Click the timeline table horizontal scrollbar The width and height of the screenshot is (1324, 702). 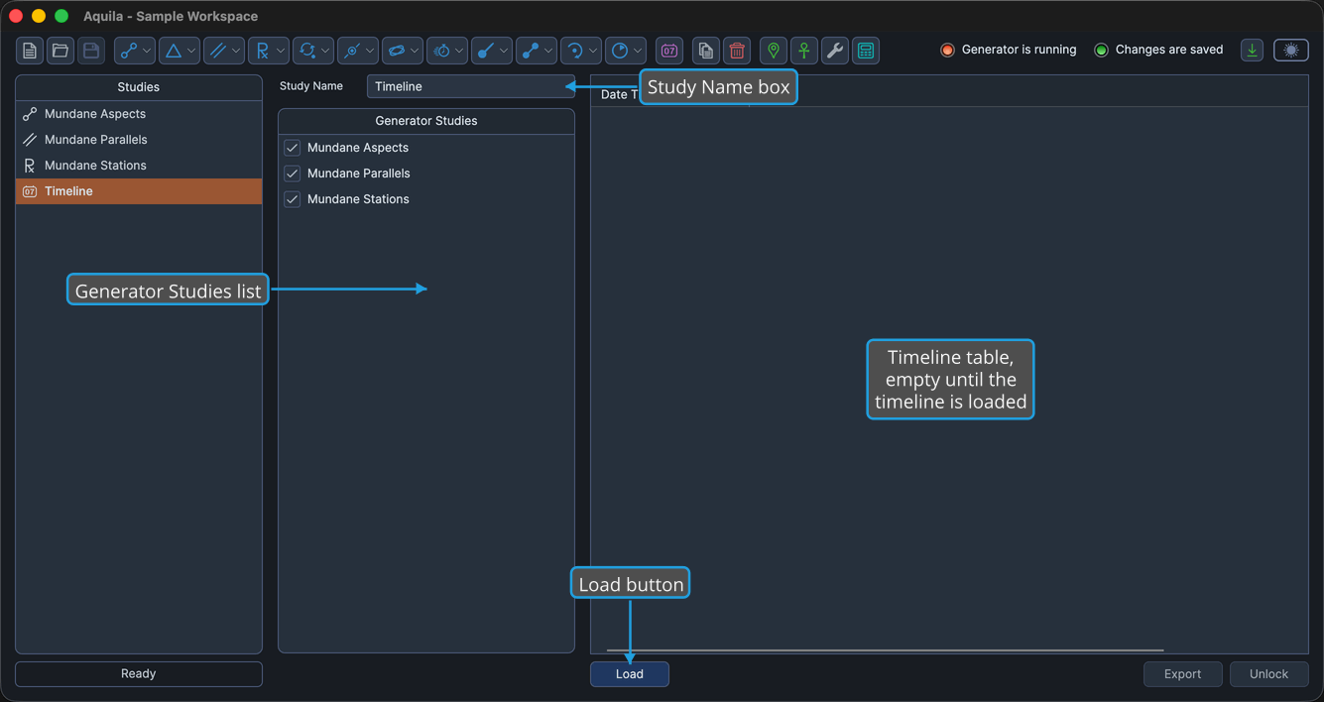(885, 650)
